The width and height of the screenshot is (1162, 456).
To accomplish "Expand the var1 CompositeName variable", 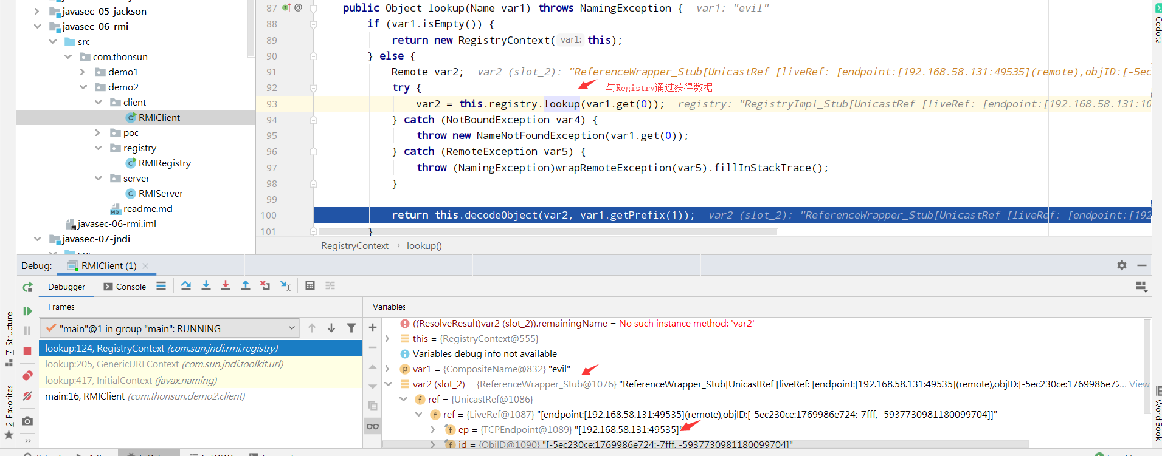I will tap(387, 369).
